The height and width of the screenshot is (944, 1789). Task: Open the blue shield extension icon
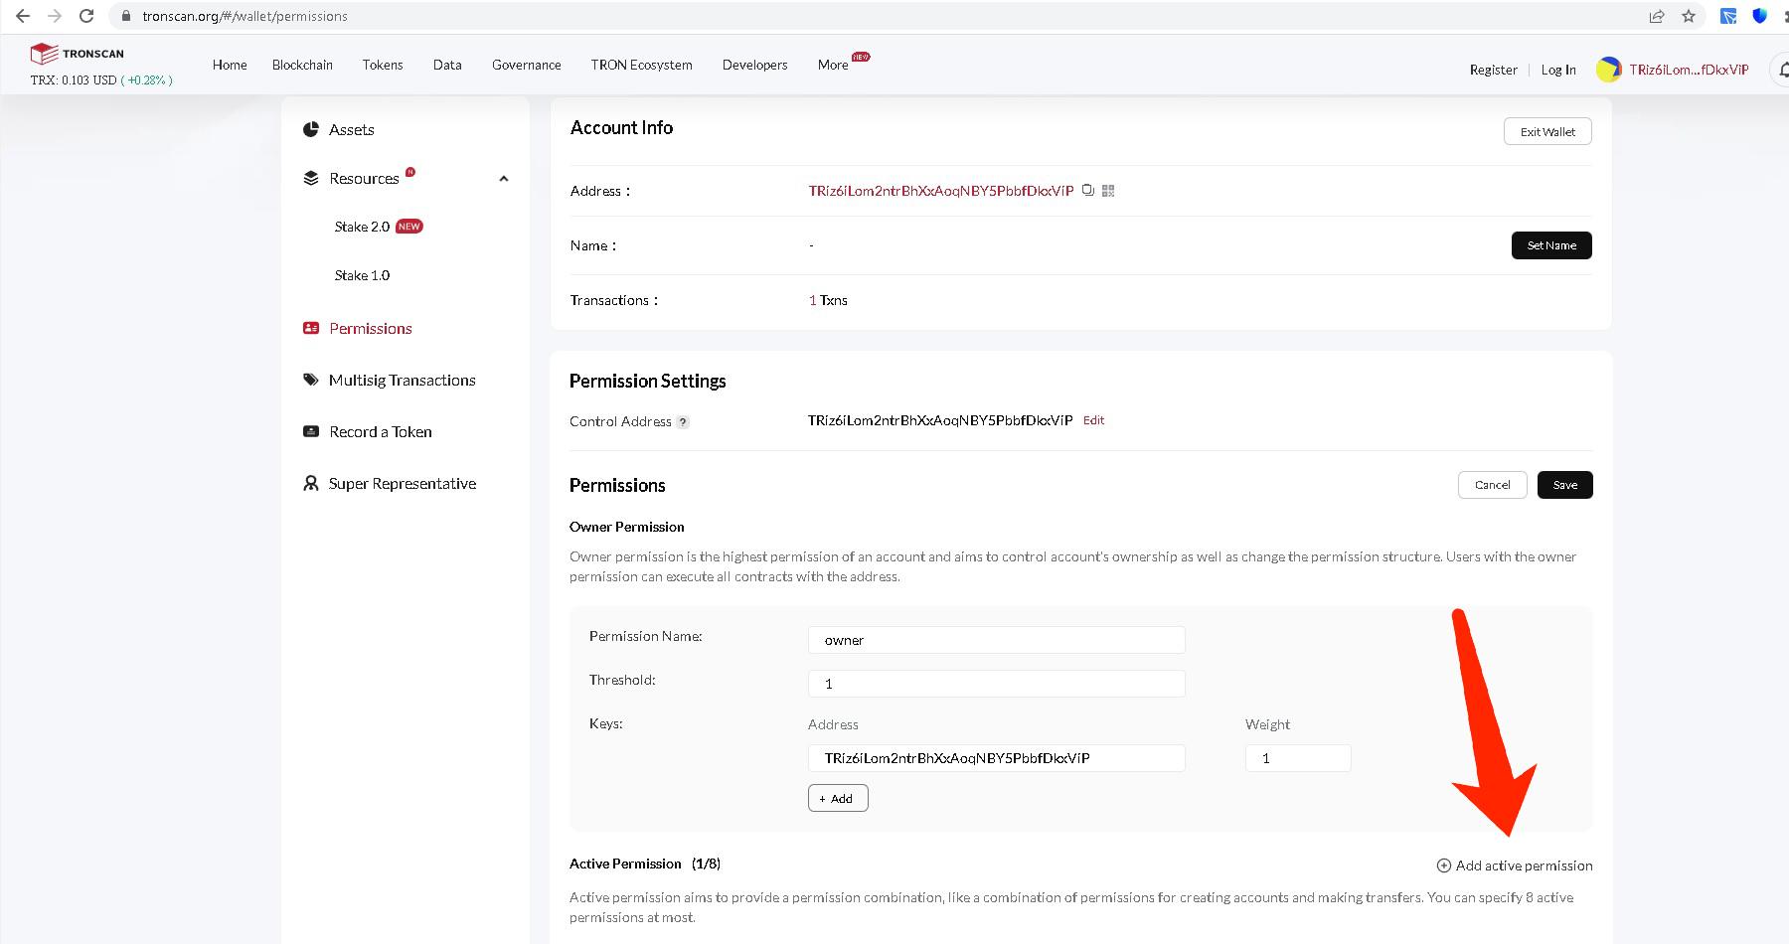tap(1760, 16)
